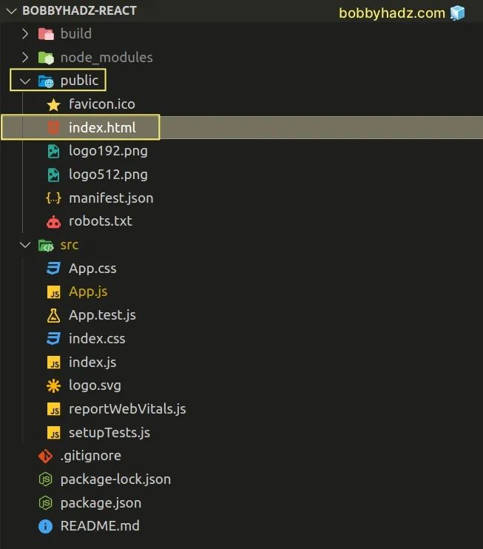
Task: Open the index.css file
Action: 97,339
